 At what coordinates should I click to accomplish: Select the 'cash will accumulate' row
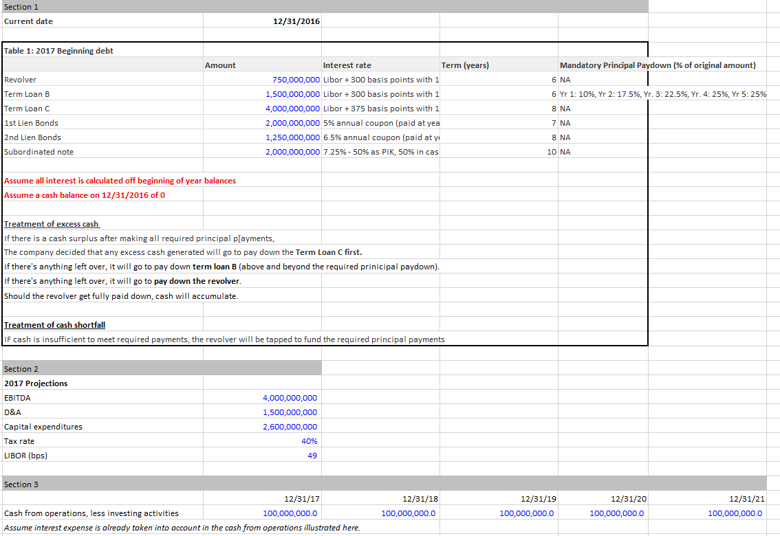[x=121, y=295]
